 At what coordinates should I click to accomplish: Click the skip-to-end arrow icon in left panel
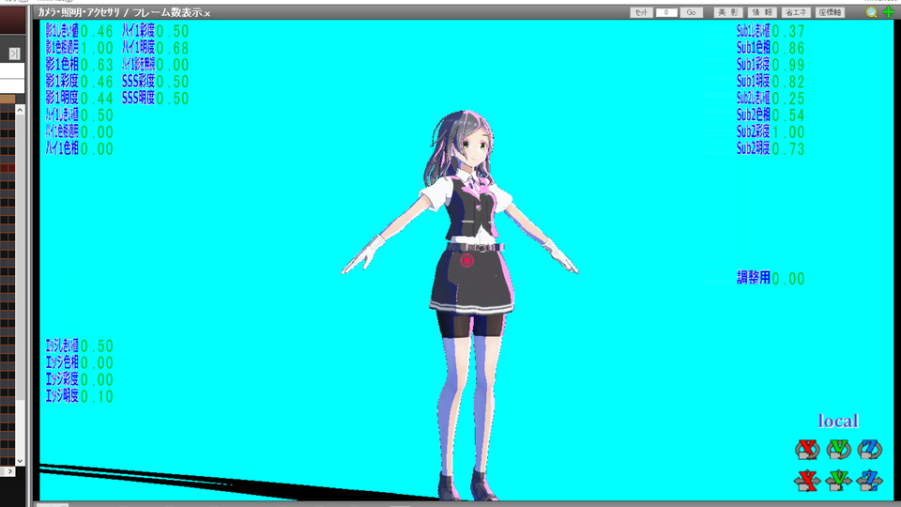tap(14, 54)
